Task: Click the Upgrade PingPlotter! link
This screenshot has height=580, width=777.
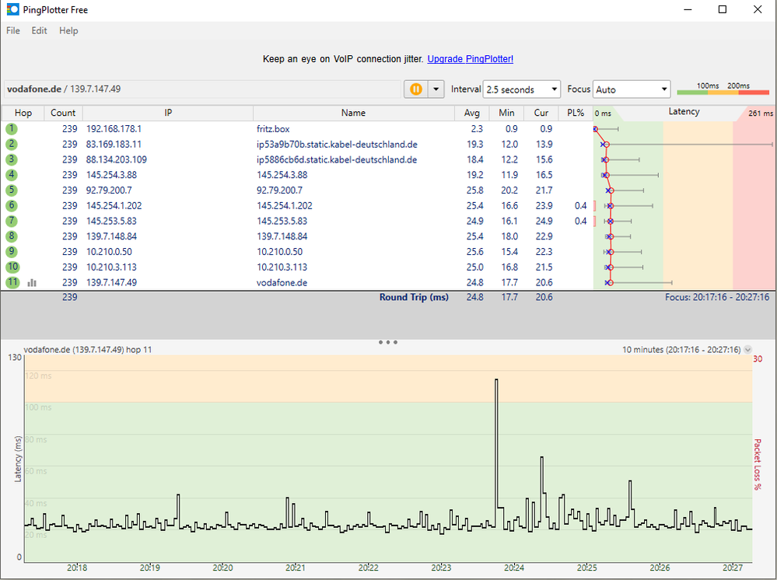Action: click(x=470, y=59)
